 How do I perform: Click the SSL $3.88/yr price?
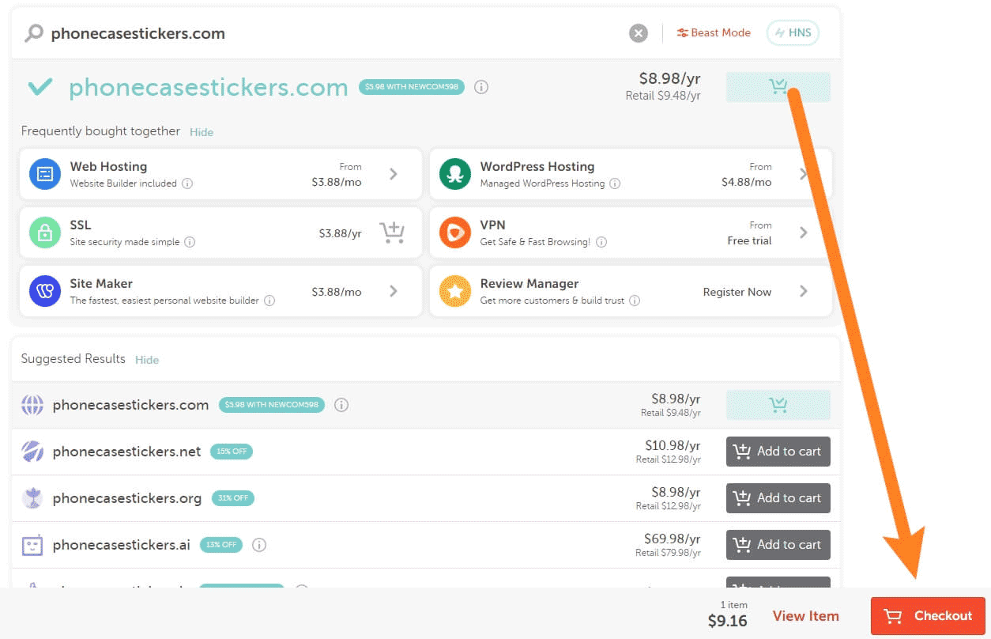[x=341, y=233]
